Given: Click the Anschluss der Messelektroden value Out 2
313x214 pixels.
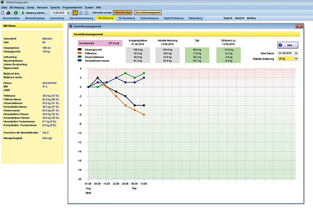Looking at the screenshot, I should [45, 132].
